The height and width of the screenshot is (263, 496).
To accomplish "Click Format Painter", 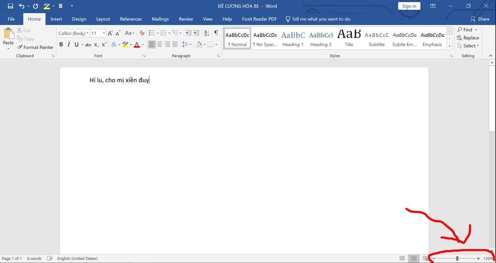I will click(35, 47).
